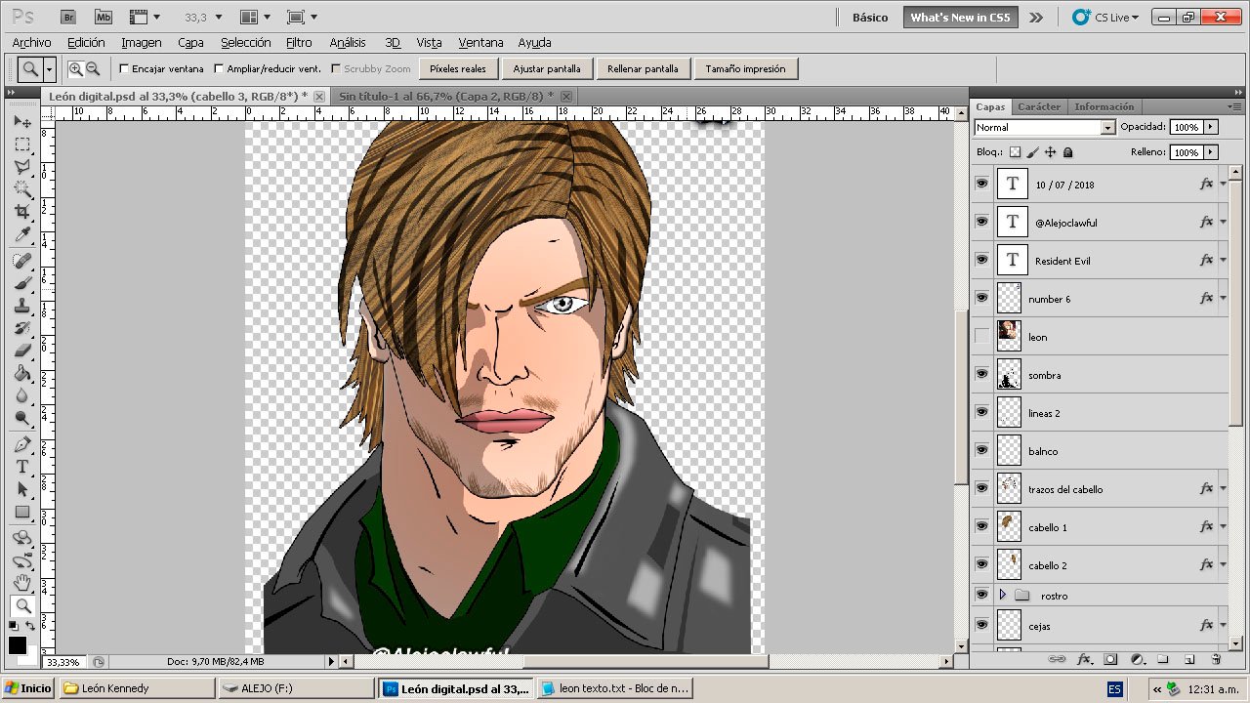Click the Rellenar pantalla button
The width and height of the screenshot is (1250, 703).
coord(643,68)
